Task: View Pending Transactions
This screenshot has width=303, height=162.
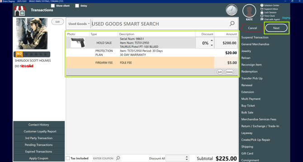Action: [x=38, y=145]
